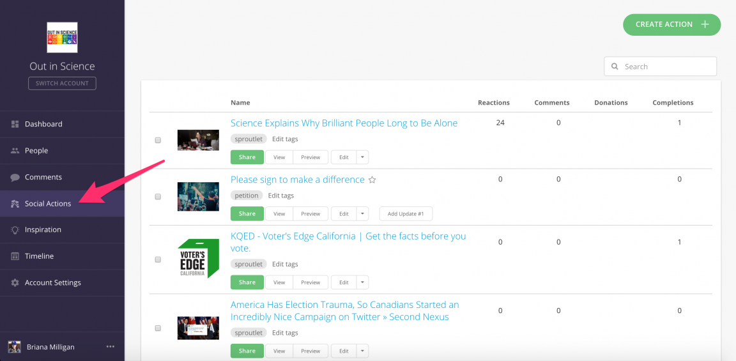The height and width of the screenshot is (361, 736).
Task: Open Social Actions in the sidebar
Action: click(x=48, y=203)
